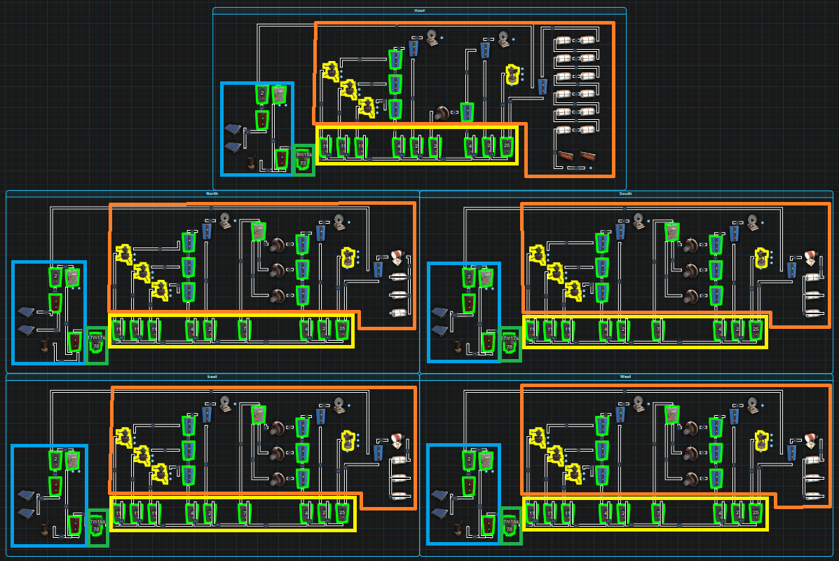This screenshot has width=839, height=561.
Task: Click the red siren light in East section
Action: [x=397, y=439]
